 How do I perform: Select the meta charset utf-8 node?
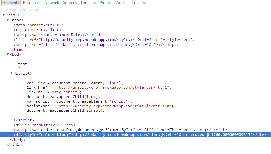point(38,25)
